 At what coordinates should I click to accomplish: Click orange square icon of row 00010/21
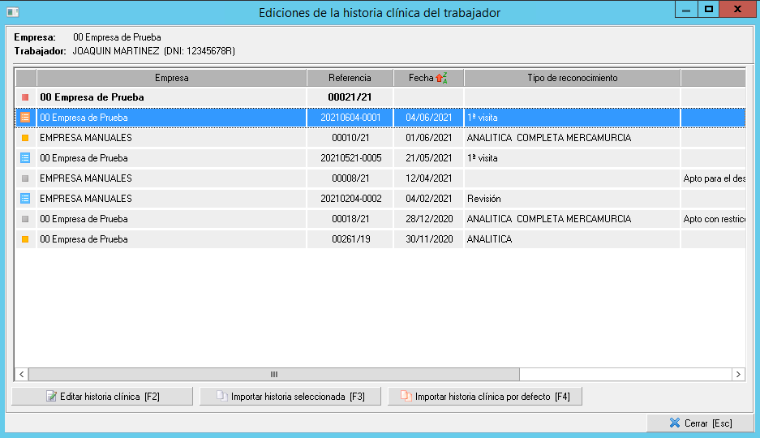(25, 138)
